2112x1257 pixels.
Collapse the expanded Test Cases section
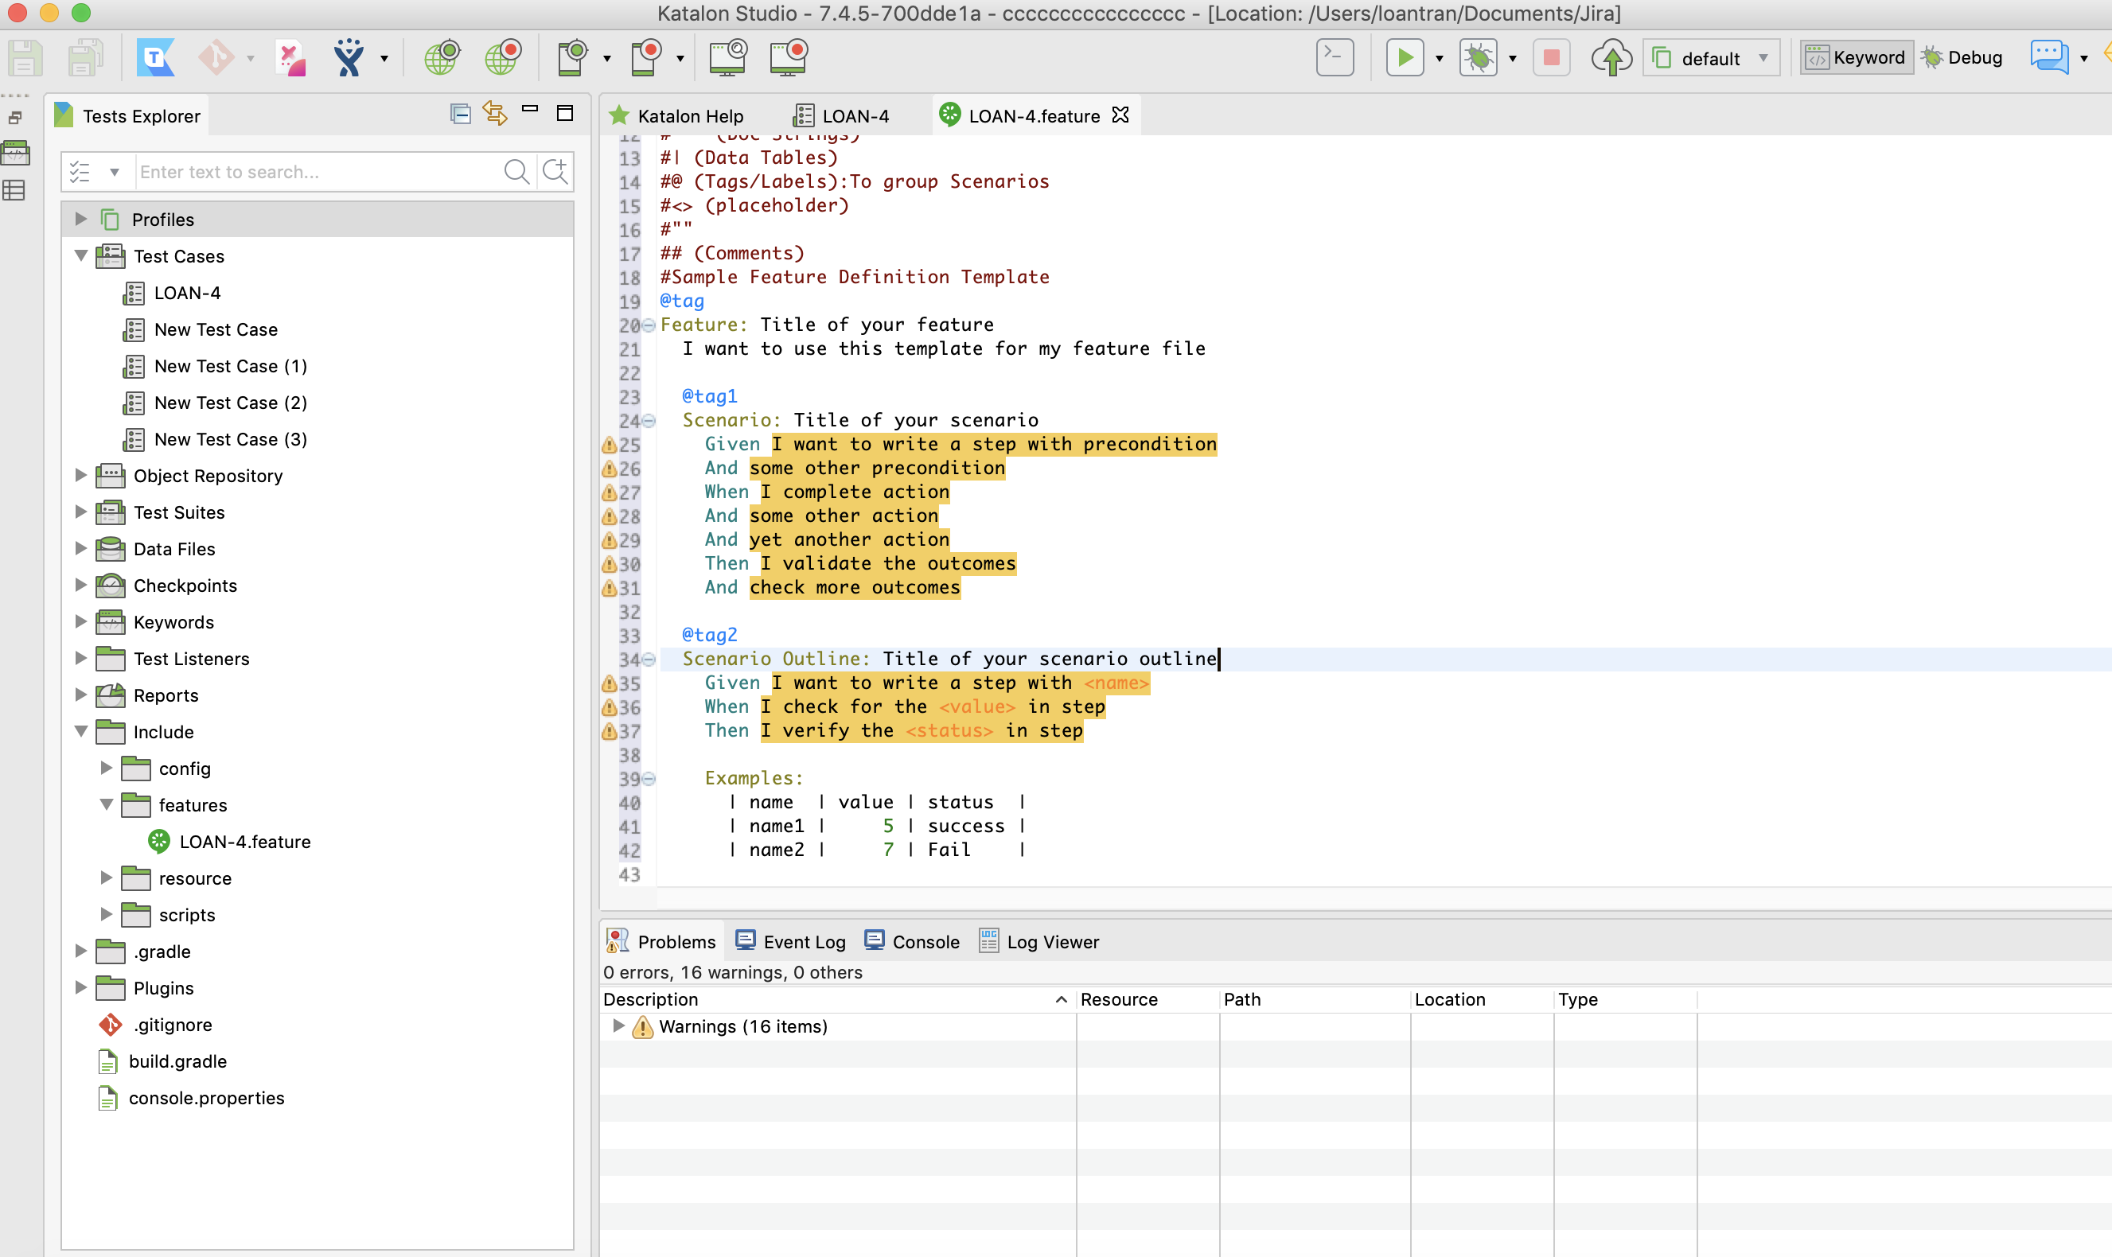coord(80,256)
